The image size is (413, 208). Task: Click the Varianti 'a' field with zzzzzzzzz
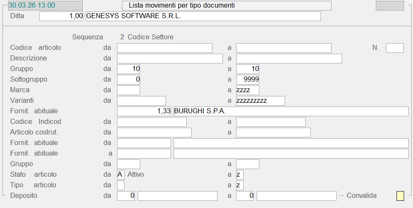coord(260,101)
